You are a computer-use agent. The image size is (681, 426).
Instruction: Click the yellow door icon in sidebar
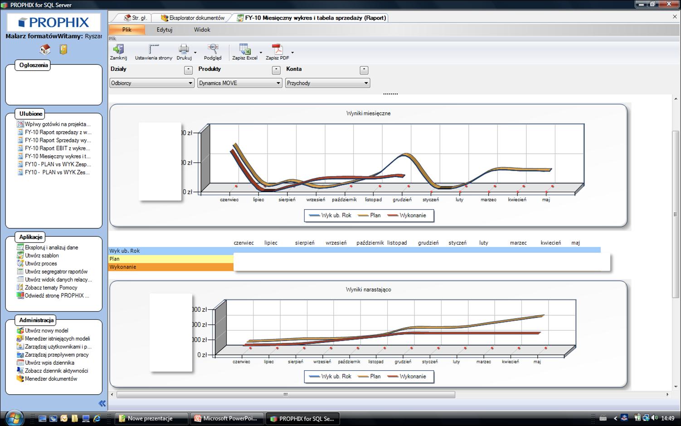(63, 49)
